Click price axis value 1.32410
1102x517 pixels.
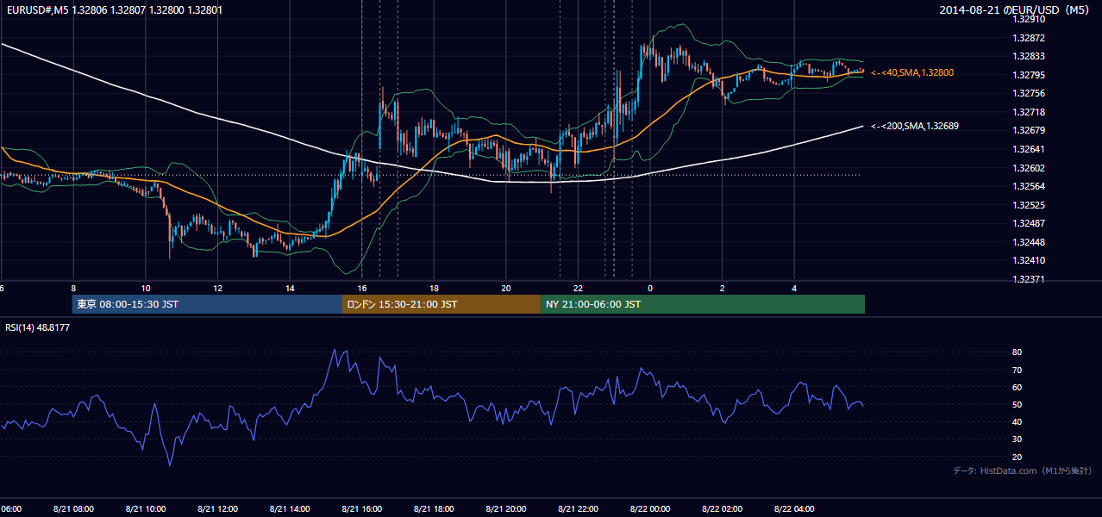tap(1030, 260)
